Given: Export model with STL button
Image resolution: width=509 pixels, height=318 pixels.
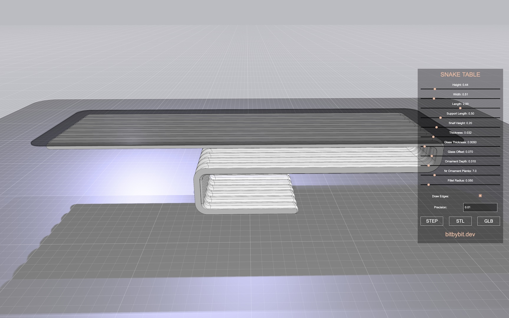Looking at the screenshot, I should click(x=460, y=221).
